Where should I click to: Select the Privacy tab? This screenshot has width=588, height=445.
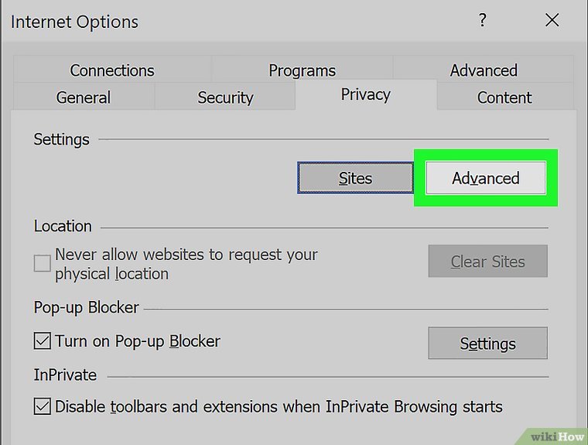(x=365, y=94)
